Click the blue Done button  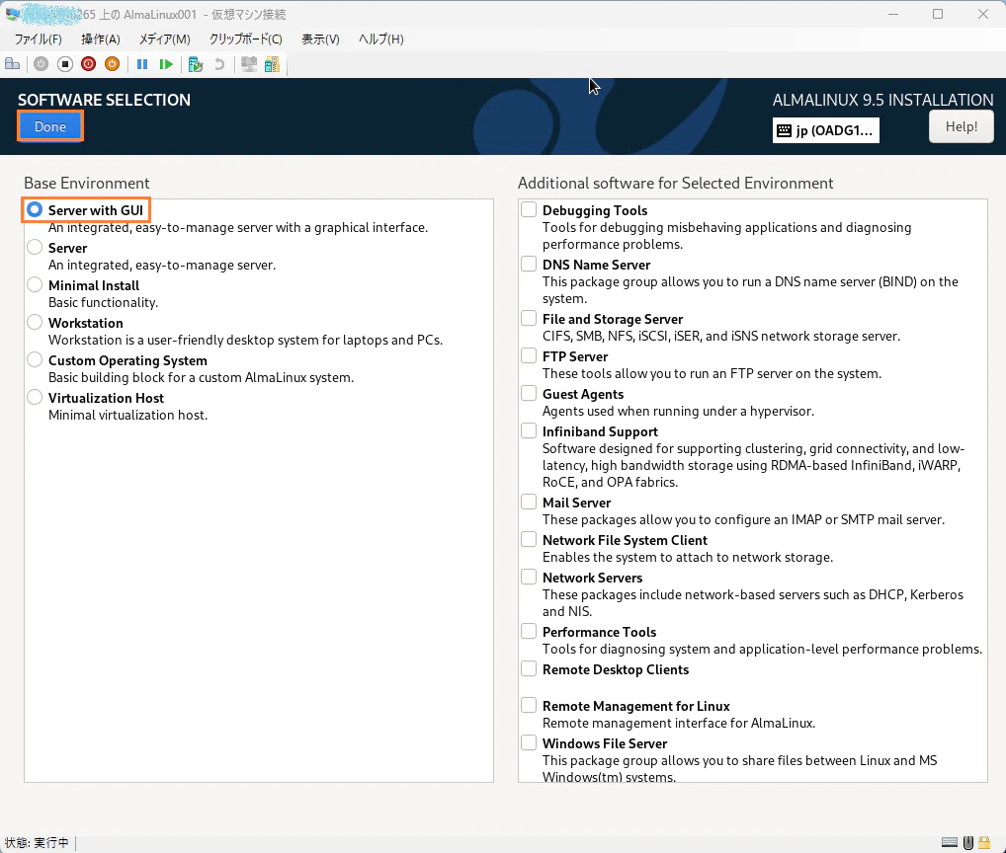tap(50, 126)
